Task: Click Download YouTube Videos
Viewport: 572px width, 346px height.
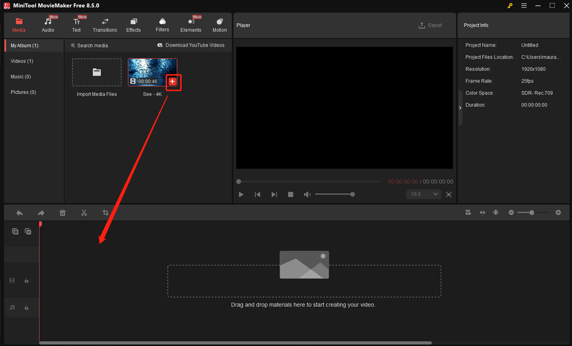Action: [x=192, y=45]
